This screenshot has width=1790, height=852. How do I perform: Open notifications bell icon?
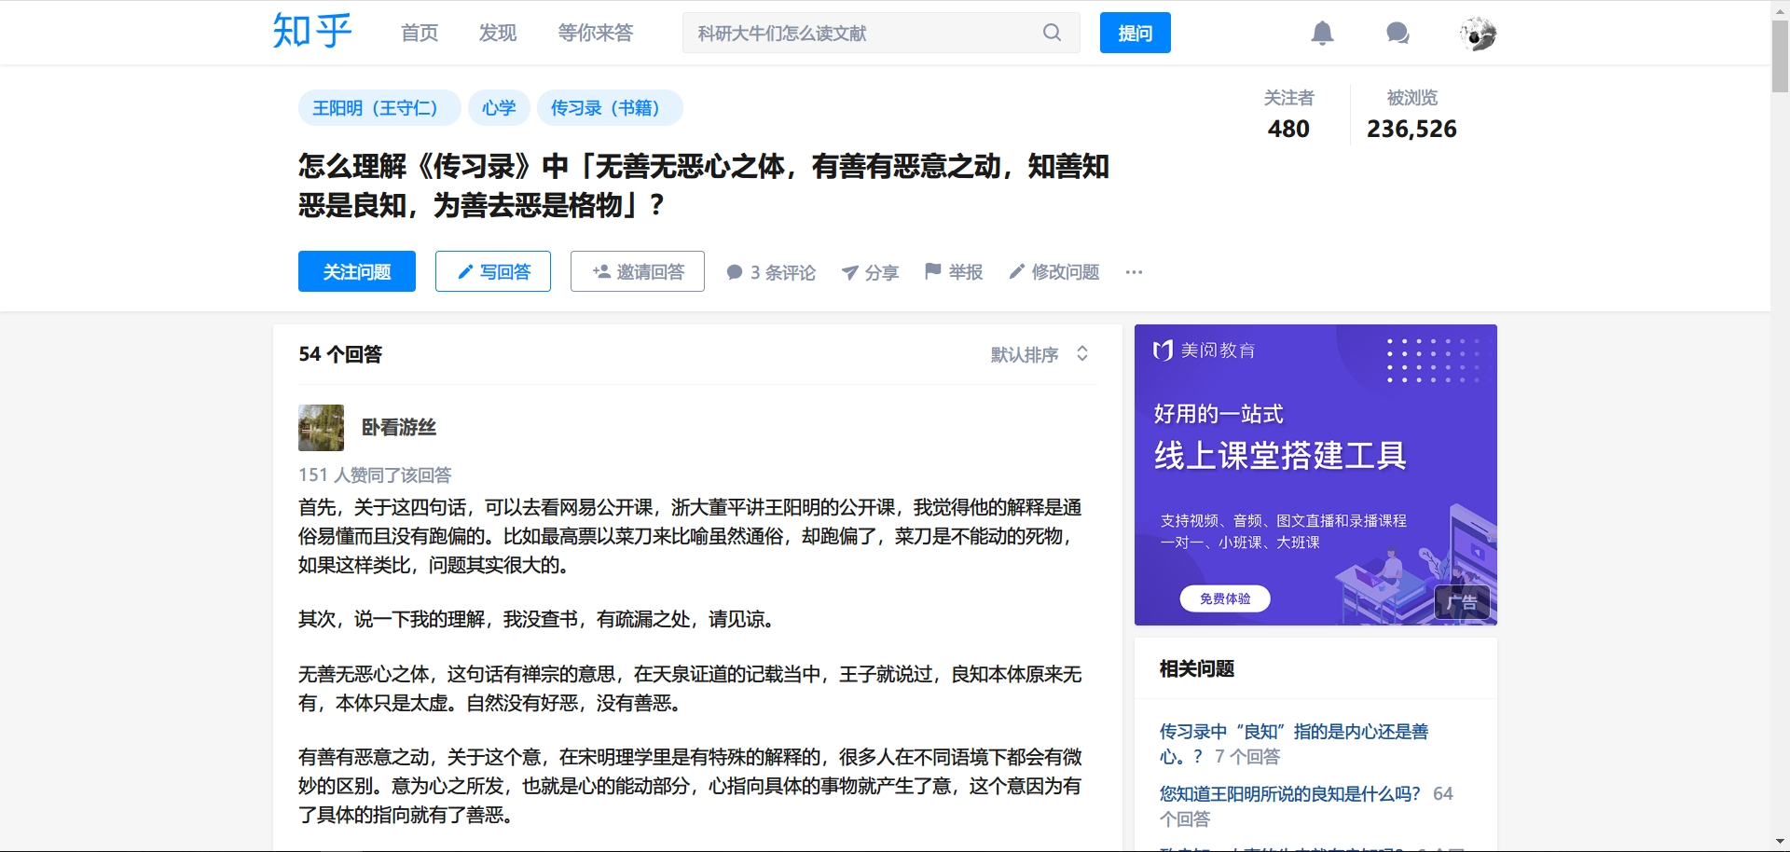1322,34
